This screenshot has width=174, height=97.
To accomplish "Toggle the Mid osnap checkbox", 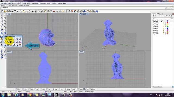I will (x=35, y=89).
